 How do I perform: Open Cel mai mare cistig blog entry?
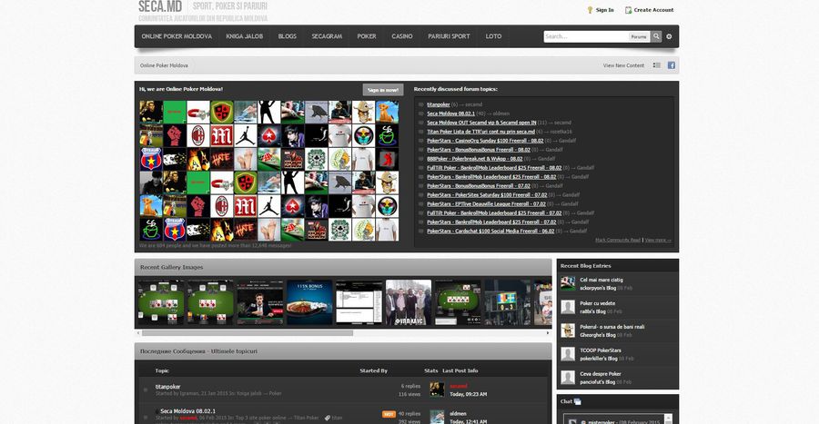point(602,281)
